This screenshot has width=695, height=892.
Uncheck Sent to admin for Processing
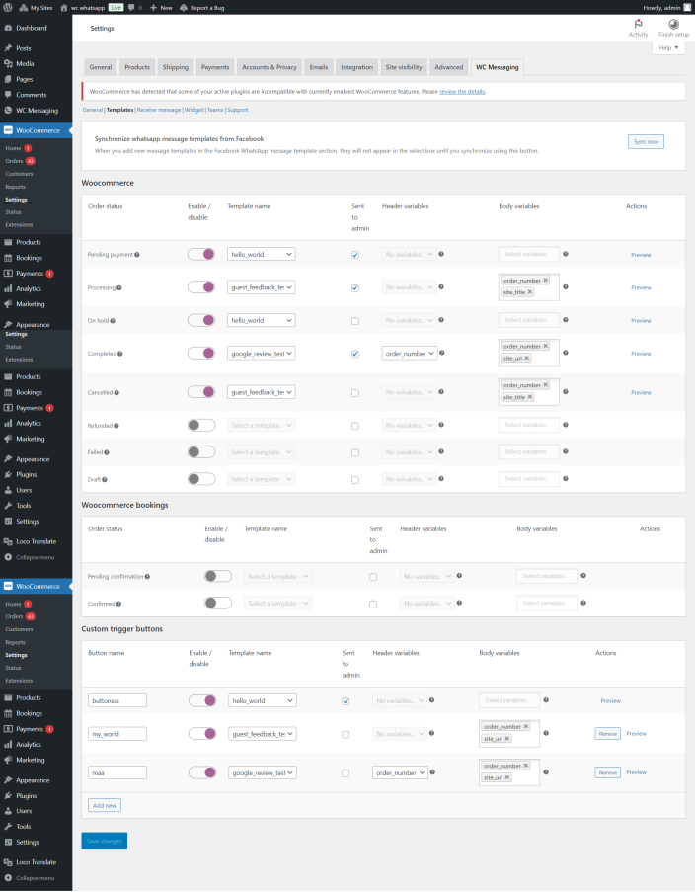pos(354,287)
